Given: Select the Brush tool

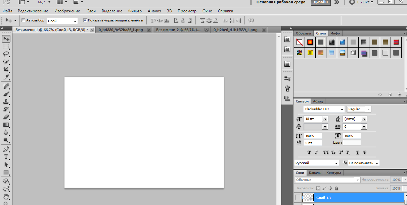Looking at the screenshot, I should point(6,94).
